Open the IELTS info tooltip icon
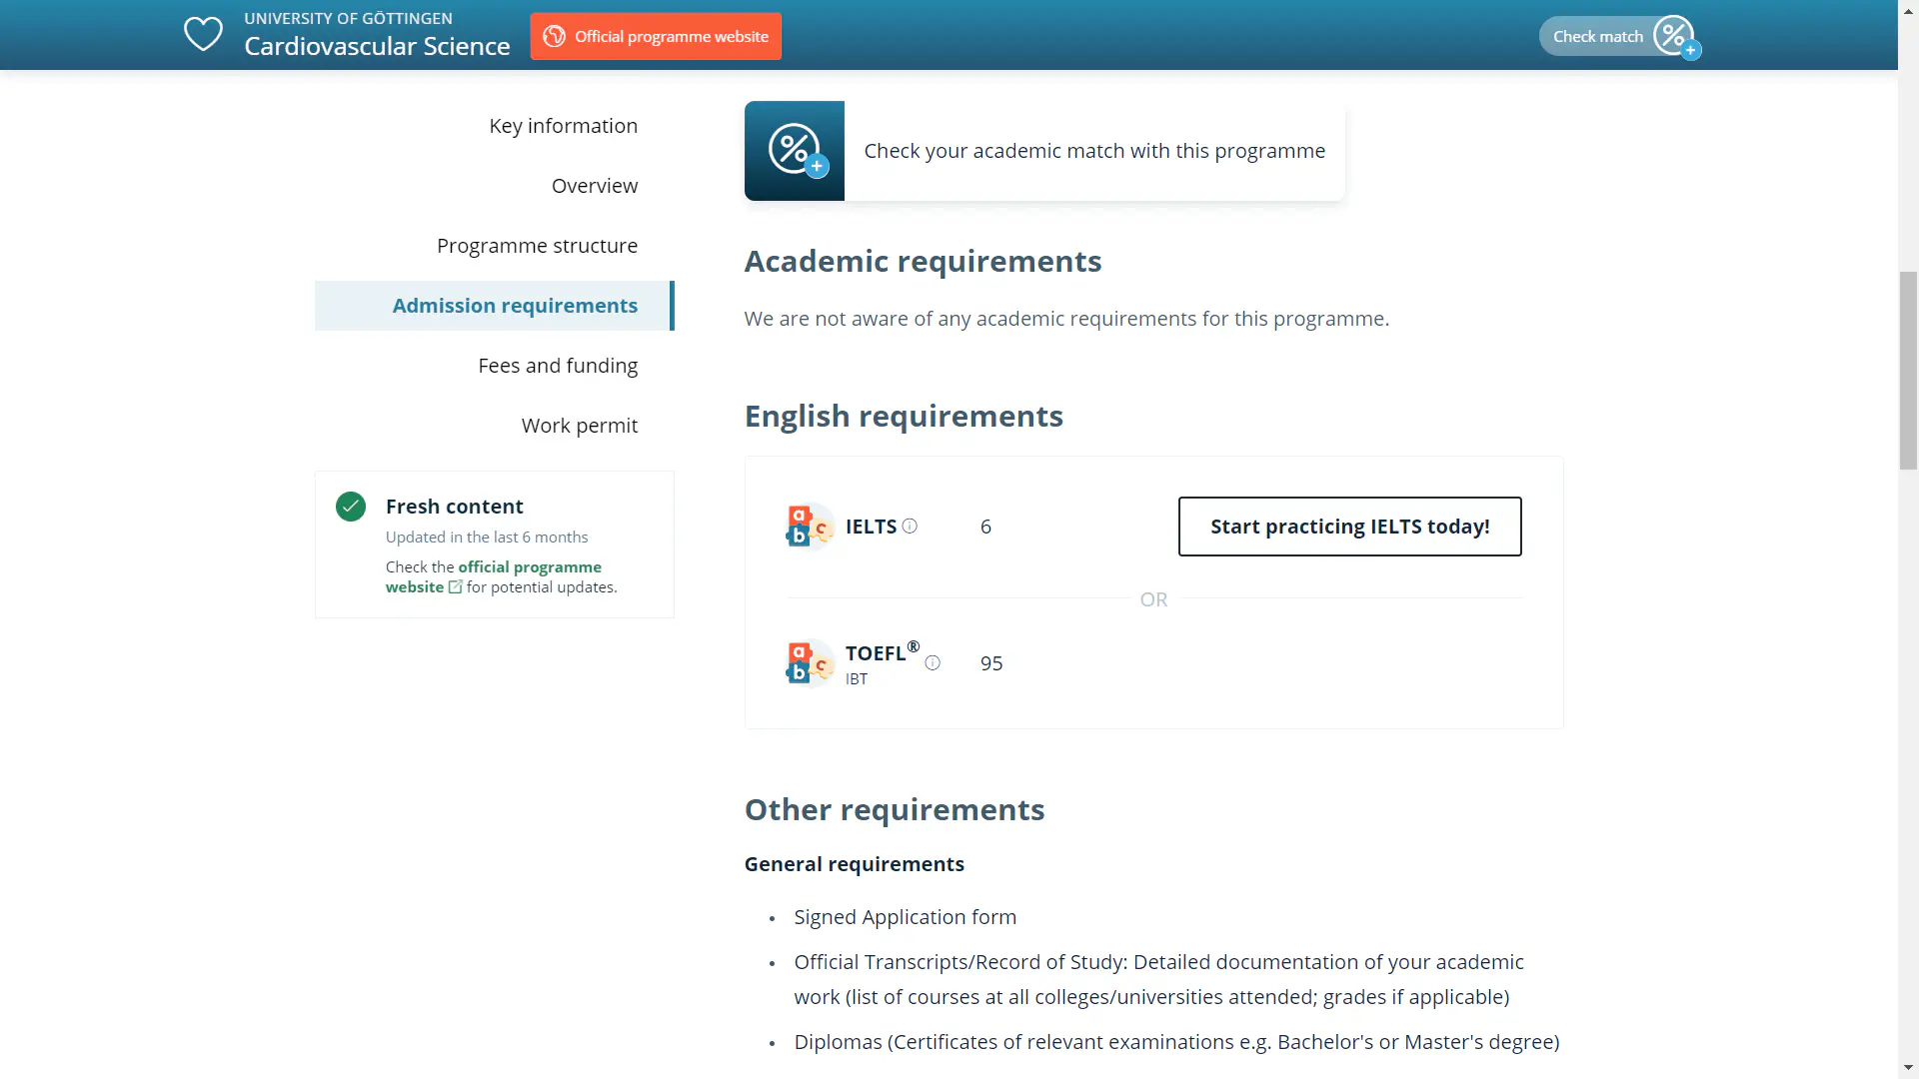 (x=911, y=527)
